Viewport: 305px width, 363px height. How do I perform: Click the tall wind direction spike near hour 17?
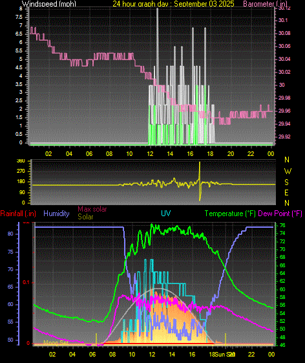pos(200,181)
